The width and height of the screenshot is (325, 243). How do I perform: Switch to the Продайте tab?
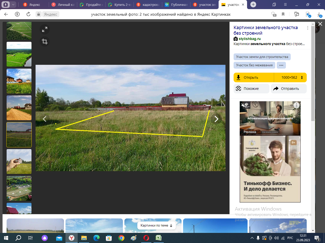(91, 5)
